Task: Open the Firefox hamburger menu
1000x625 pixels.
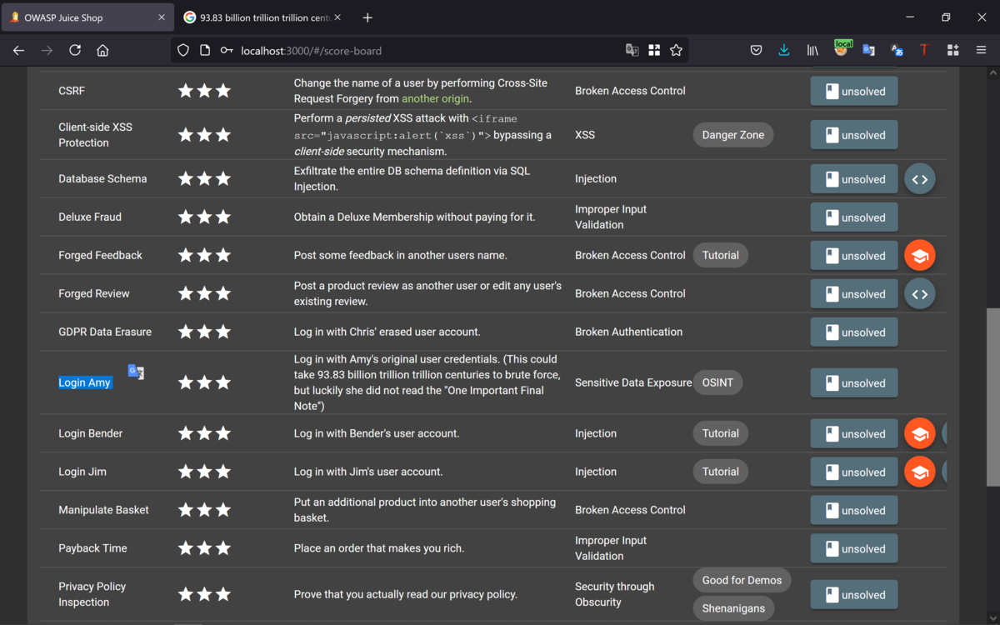Action: pos(981,50)
